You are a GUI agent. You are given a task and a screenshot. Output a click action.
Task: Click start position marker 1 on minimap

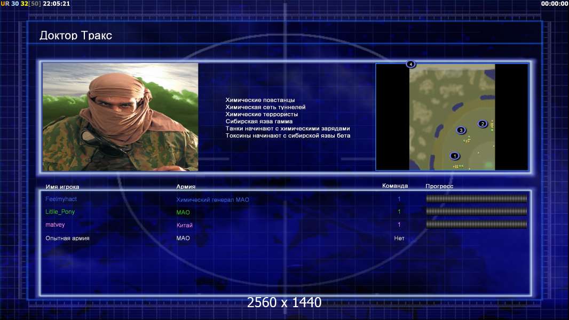454,156
